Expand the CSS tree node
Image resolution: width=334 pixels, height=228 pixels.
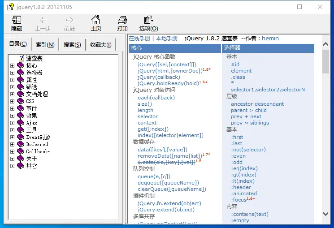tap(13, 101)
